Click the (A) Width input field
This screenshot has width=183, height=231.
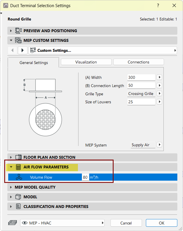[x=141, y=77]
